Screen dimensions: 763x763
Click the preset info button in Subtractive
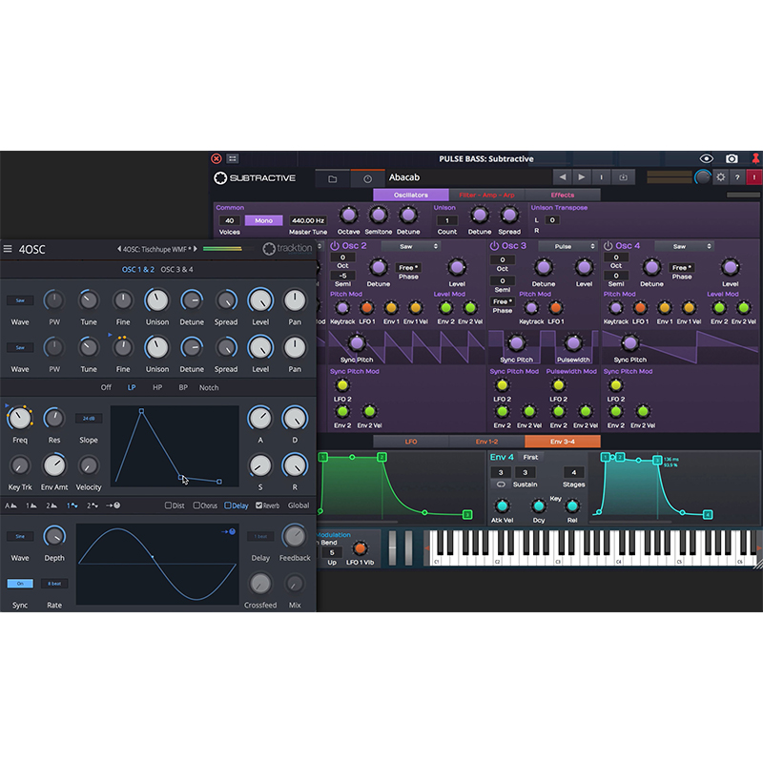(602, 177)
